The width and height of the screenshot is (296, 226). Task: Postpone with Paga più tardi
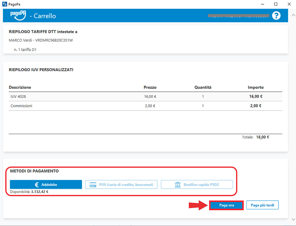262,205
